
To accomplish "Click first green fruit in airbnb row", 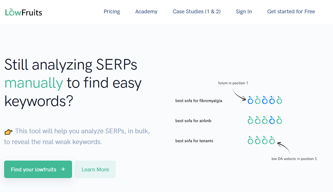I will coord(250,121).
